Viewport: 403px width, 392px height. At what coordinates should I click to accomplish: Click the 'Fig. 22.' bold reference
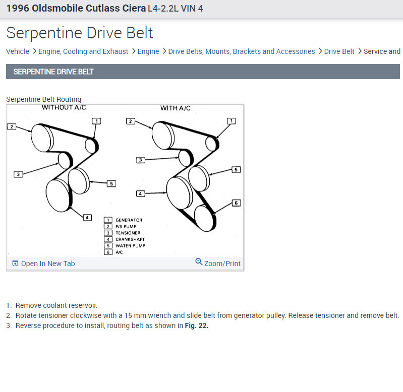click(x=197, y=326)
